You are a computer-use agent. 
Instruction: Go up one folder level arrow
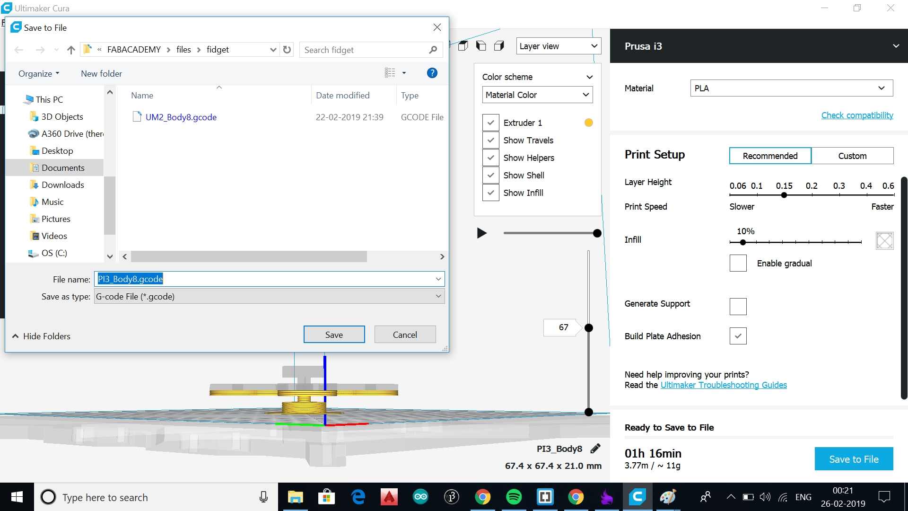point(71,50)
